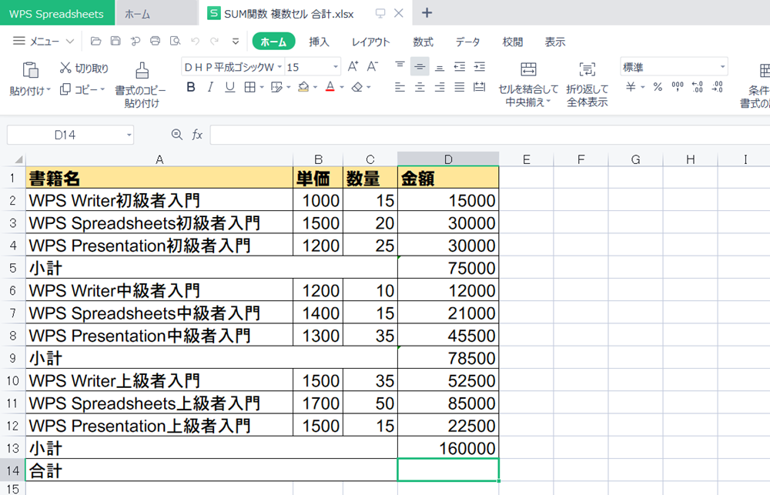The width and height of the screenshot is (770, 495).
Task: Open the 貼り付け paste options arrow
Action: [x=49, y=90]
